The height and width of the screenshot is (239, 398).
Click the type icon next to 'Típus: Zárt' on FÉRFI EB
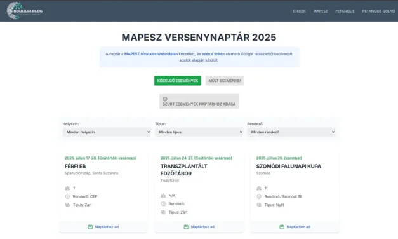pyautogui.click(x=67, y=205)
